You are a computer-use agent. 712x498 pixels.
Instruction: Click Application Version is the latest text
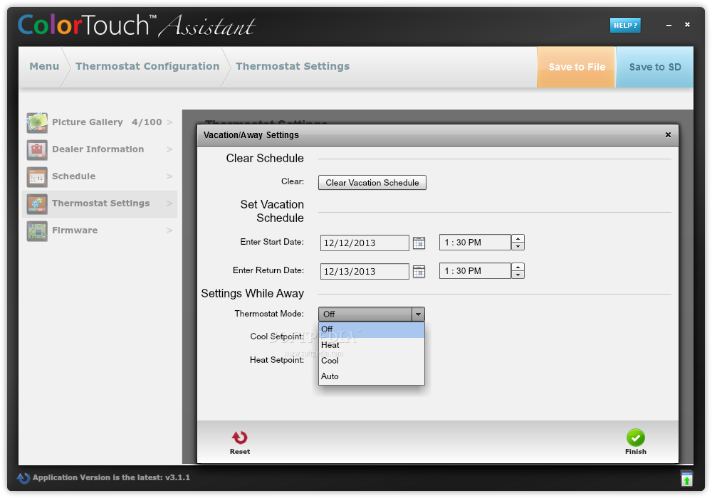point(111,477)
